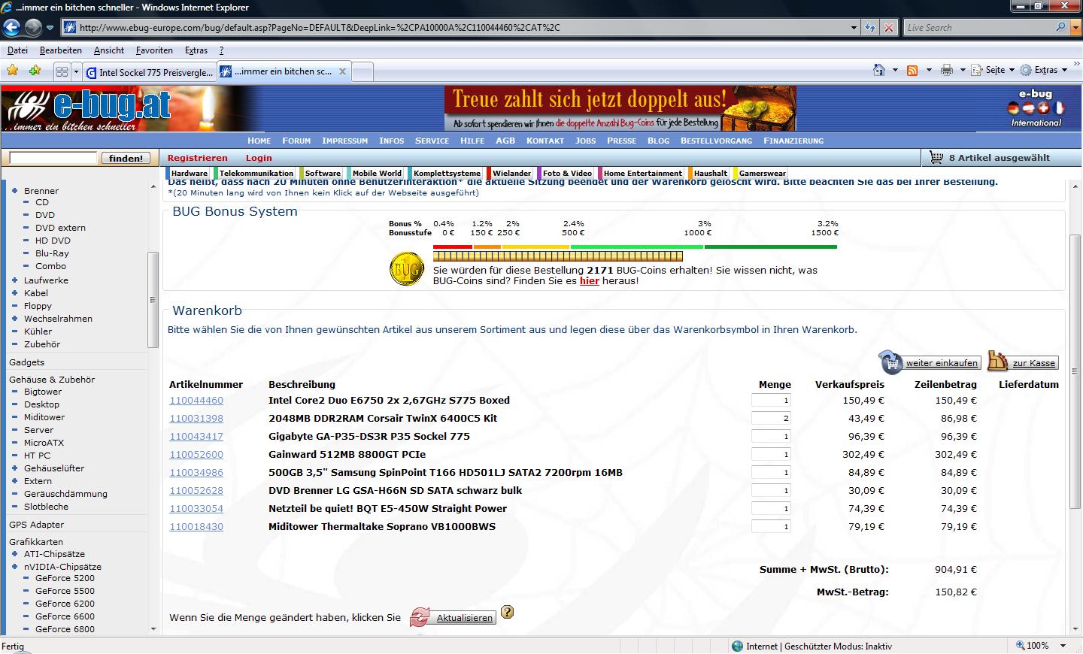Click the hier link about BUG-Coins

tap(589, 280)
